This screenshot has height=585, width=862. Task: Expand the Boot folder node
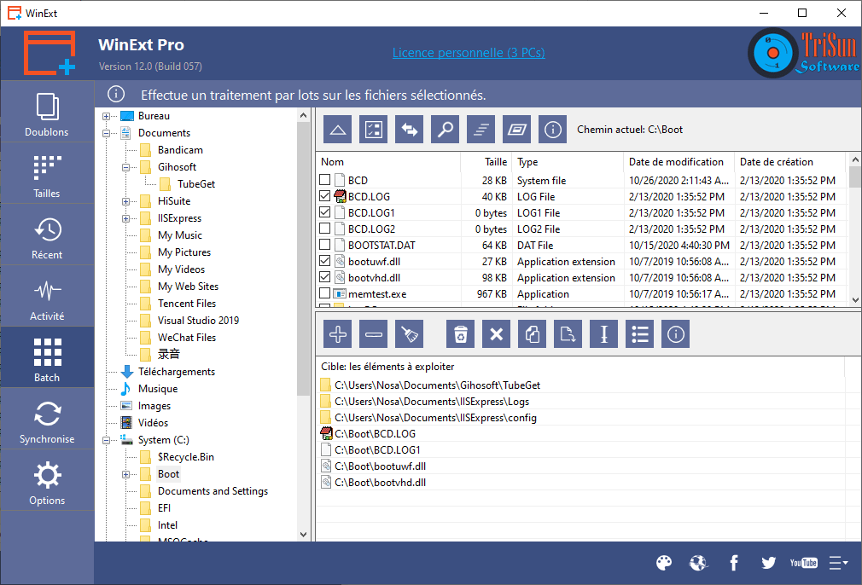pyautogui.click(x=126, y=474)
